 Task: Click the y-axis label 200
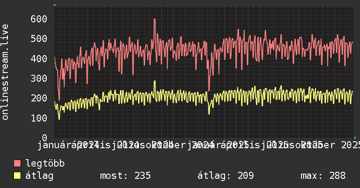[x=39, y=98]
